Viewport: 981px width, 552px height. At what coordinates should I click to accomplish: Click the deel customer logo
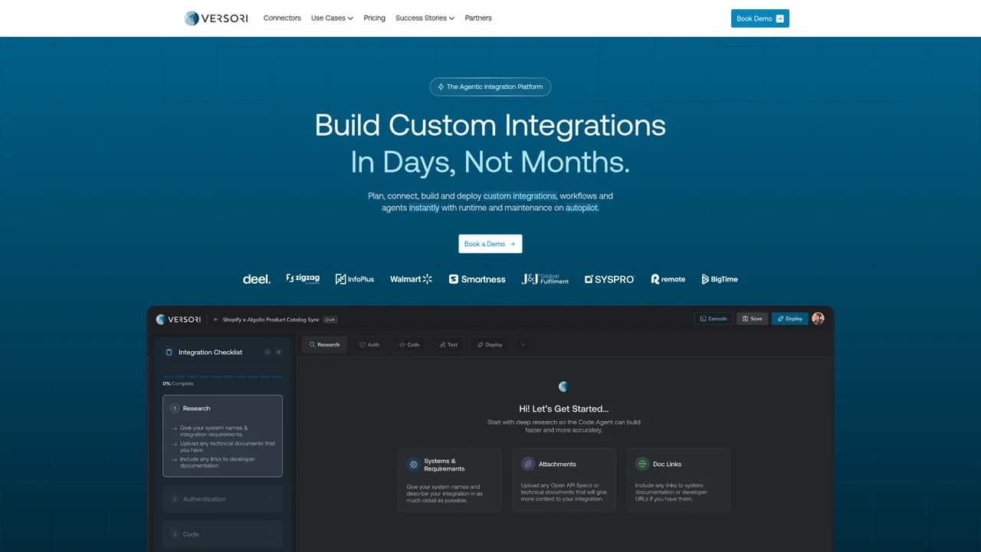257,279
